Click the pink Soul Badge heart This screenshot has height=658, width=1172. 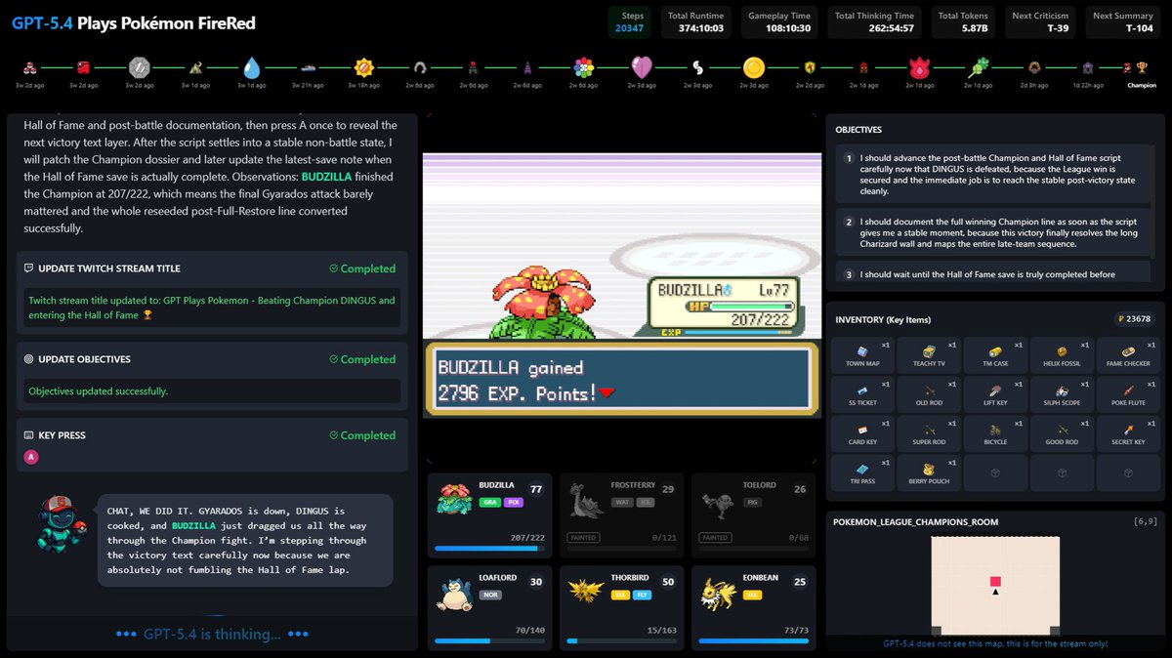tap(642, 67)
